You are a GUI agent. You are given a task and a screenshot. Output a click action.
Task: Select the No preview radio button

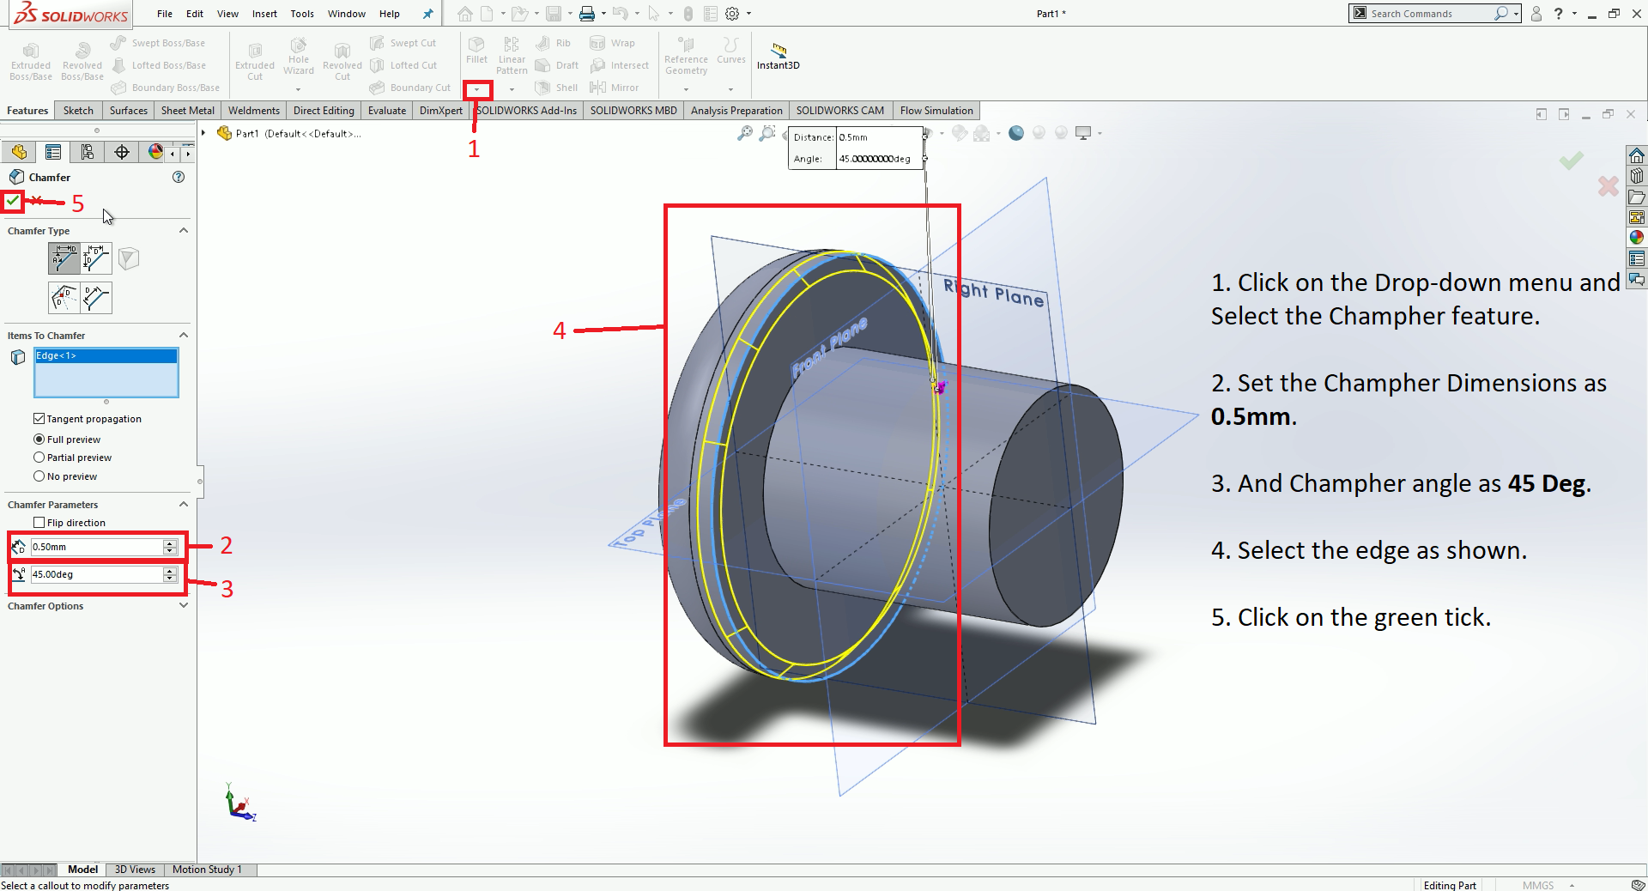(39, 476)
